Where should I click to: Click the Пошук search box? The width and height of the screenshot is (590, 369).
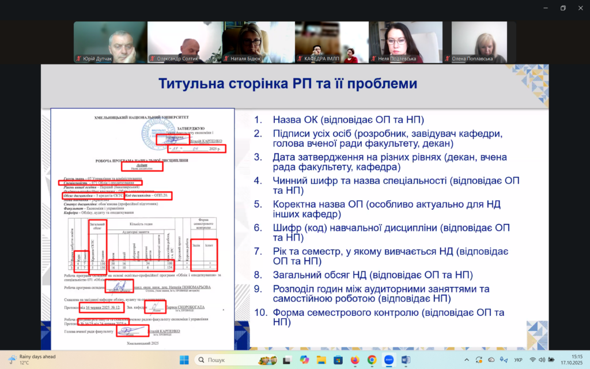tap(225, 360)
